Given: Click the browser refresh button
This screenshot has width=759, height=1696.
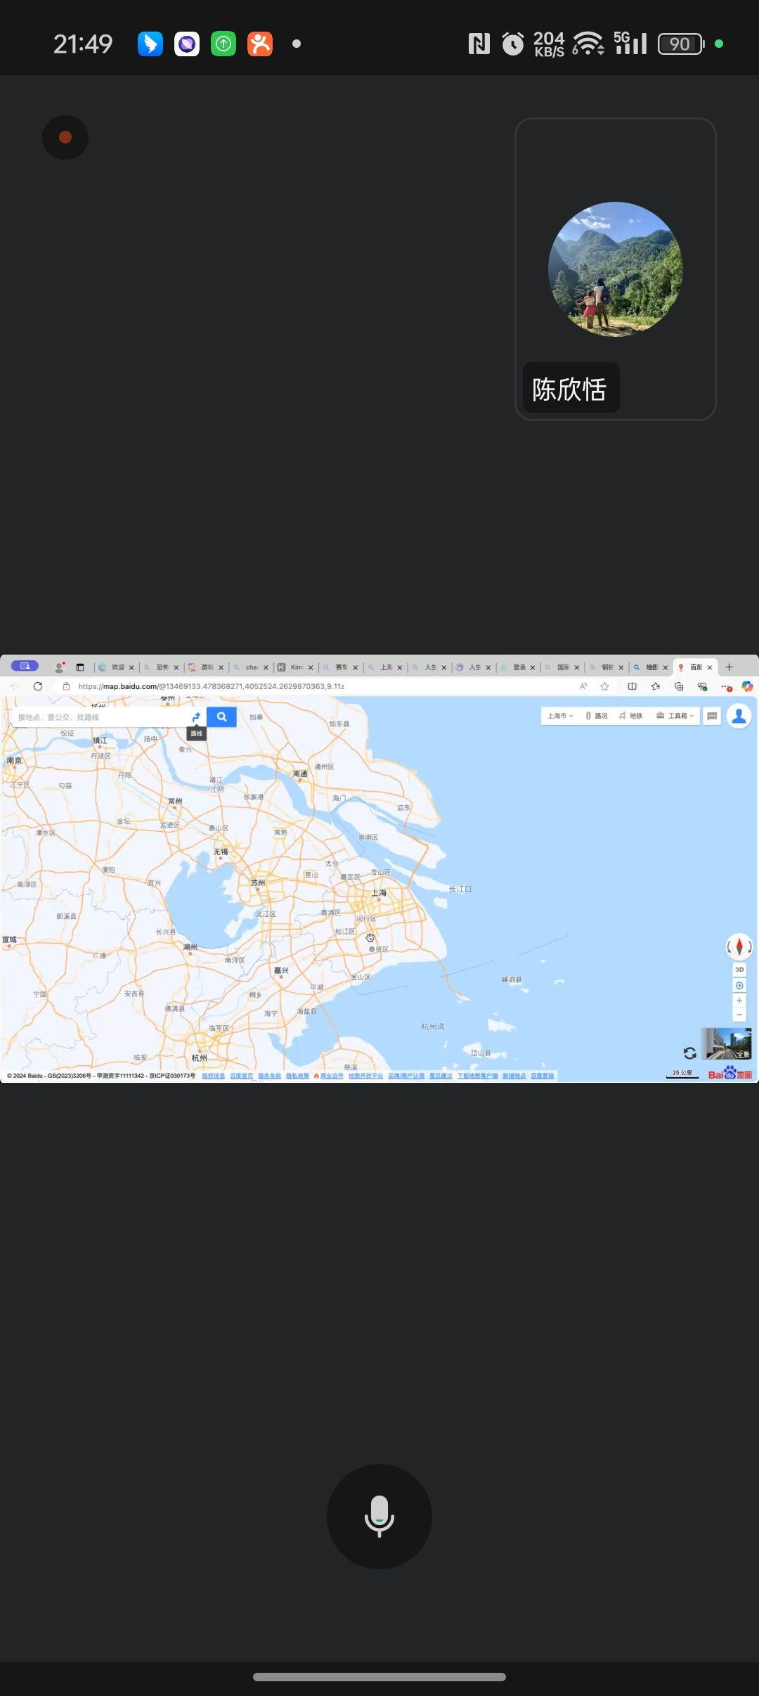Looking at the screenshot, I should [38, 686].
